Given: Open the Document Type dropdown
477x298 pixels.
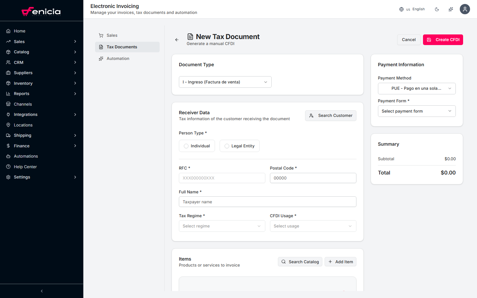Looking at the screenshot, I should point(225,82).
